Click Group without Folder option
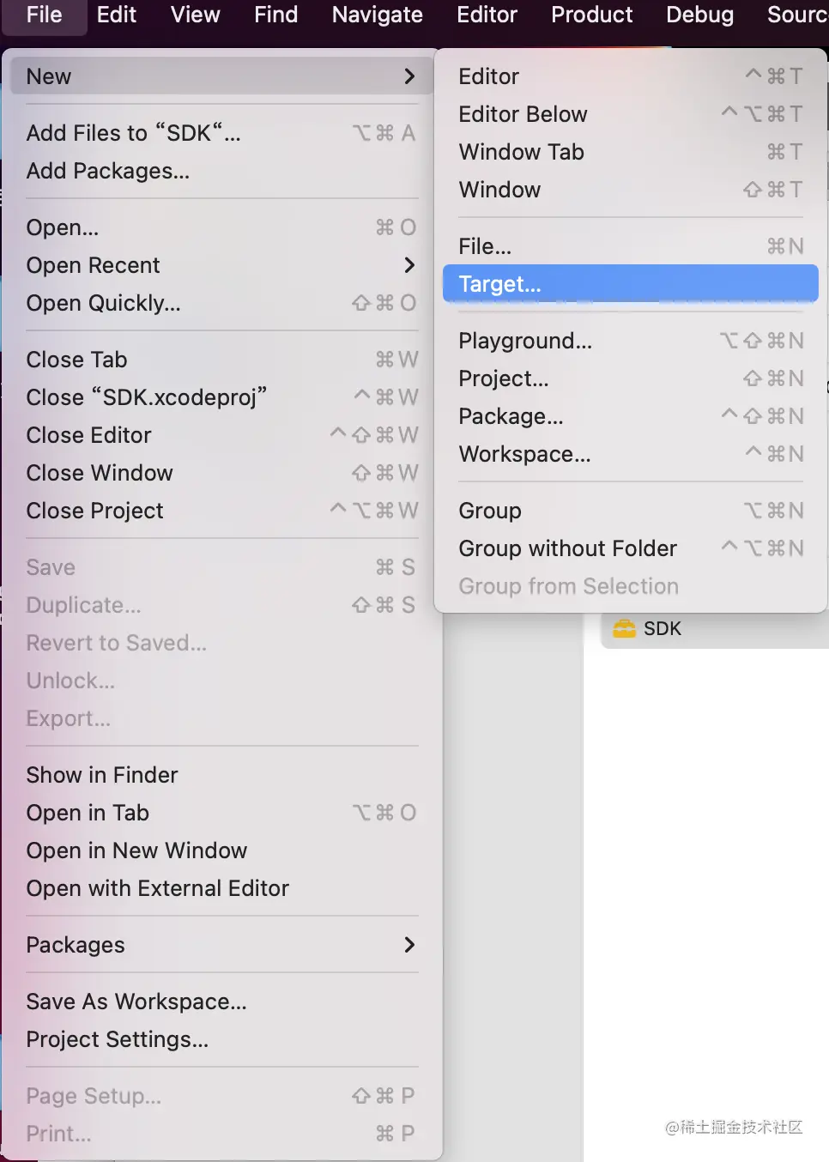 [567, 548]
